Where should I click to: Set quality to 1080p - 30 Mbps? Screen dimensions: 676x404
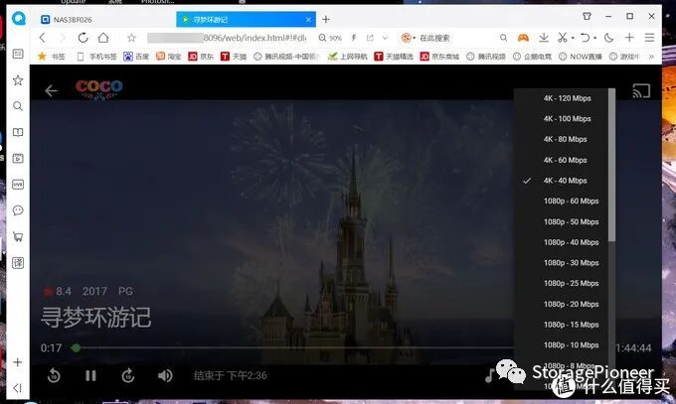pos(571,263)
